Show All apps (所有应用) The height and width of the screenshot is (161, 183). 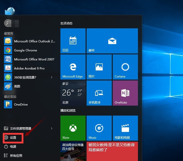tap(16, 155)
